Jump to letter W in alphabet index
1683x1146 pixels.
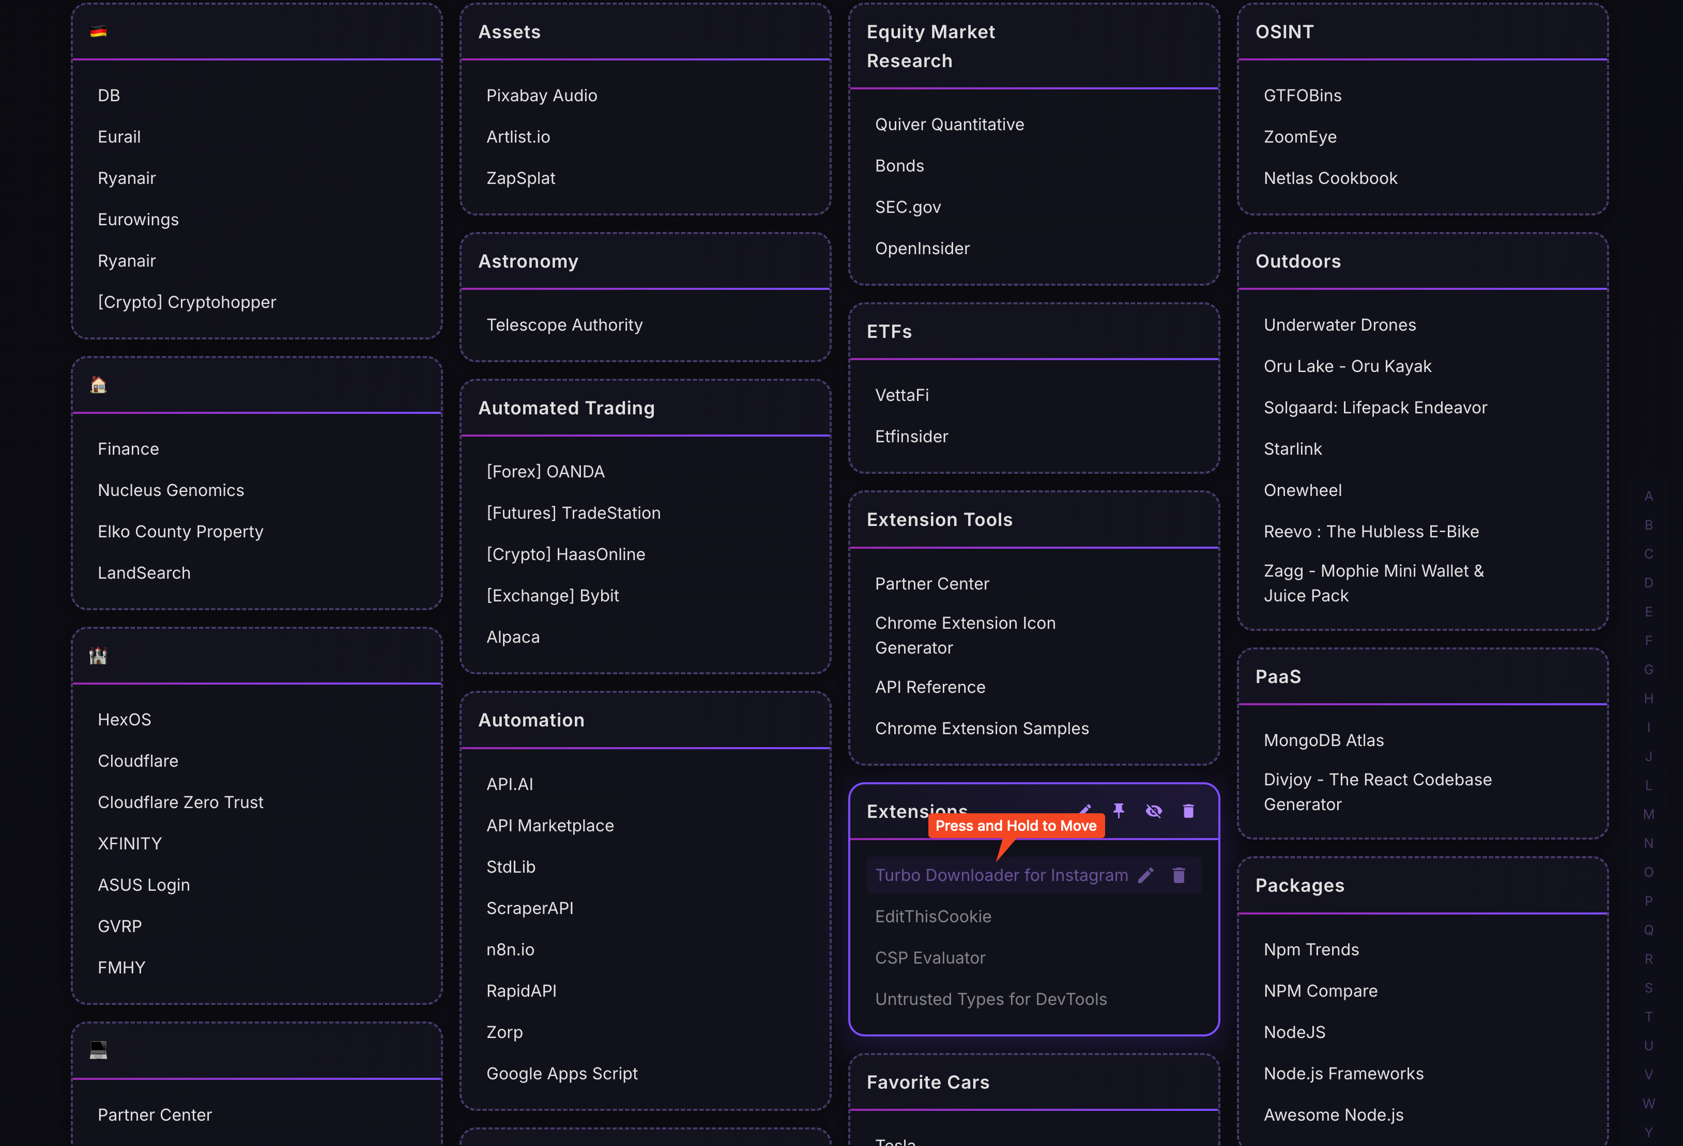1649,1103
